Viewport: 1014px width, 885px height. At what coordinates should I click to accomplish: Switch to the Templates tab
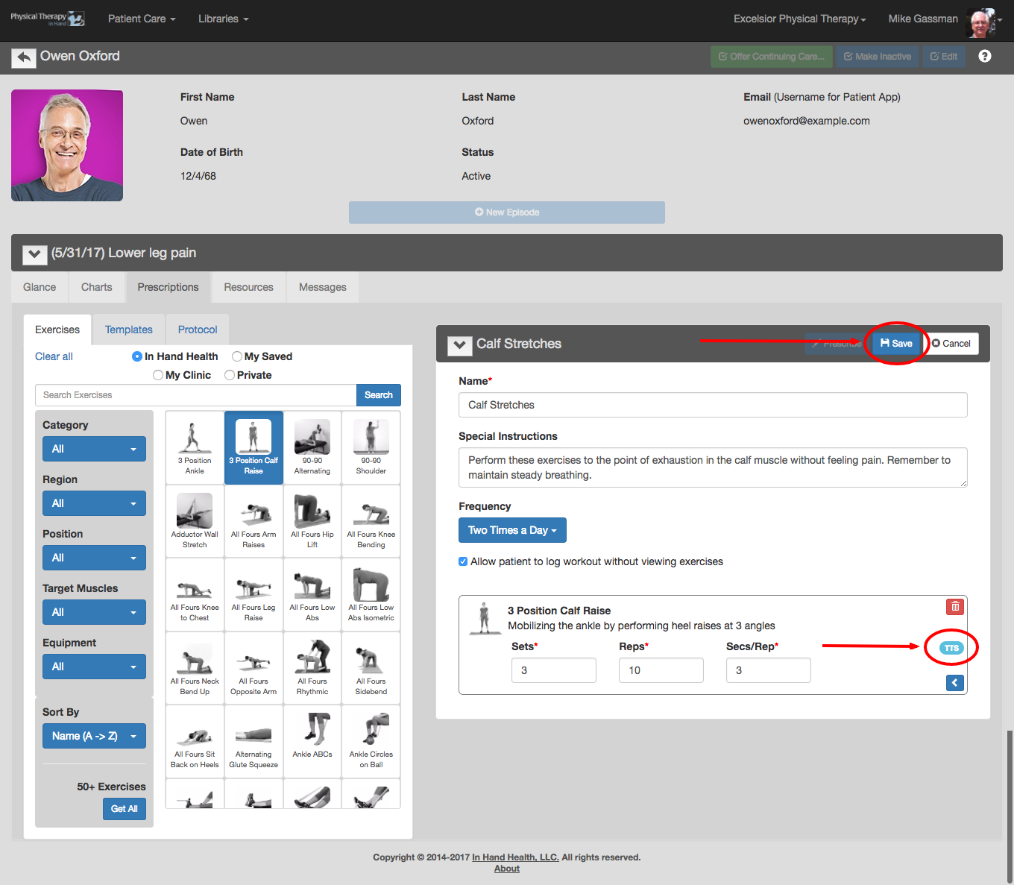pyautogui.click(x=129, y=330)
